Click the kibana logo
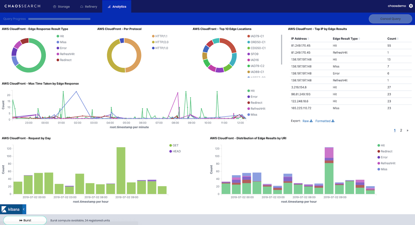The height and width of the screenshot is (225, 415). (x=11, y=209)
